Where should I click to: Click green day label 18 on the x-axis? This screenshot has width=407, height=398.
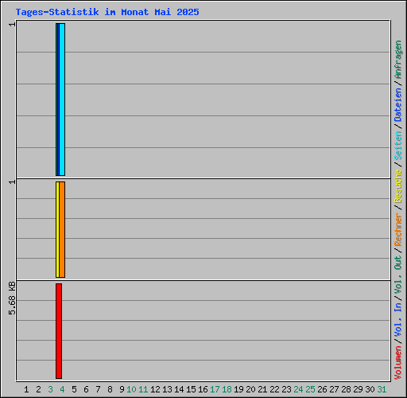227,389
